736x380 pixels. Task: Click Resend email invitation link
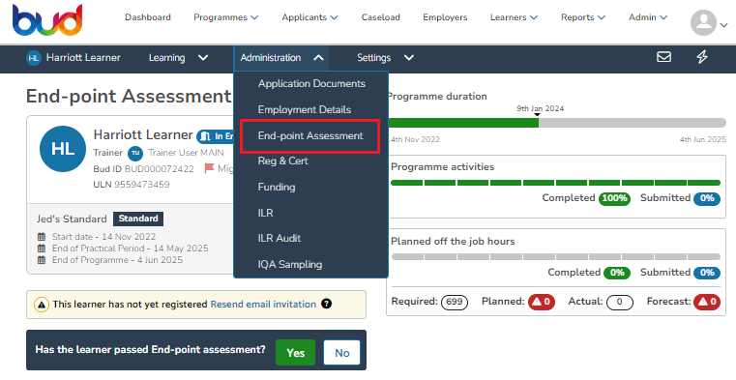[263, 304]
